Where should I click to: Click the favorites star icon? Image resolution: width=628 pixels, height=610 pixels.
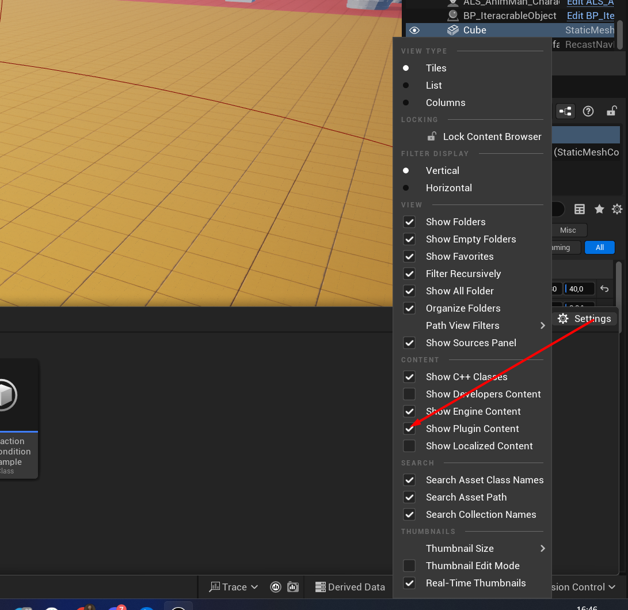click(599, 209)
